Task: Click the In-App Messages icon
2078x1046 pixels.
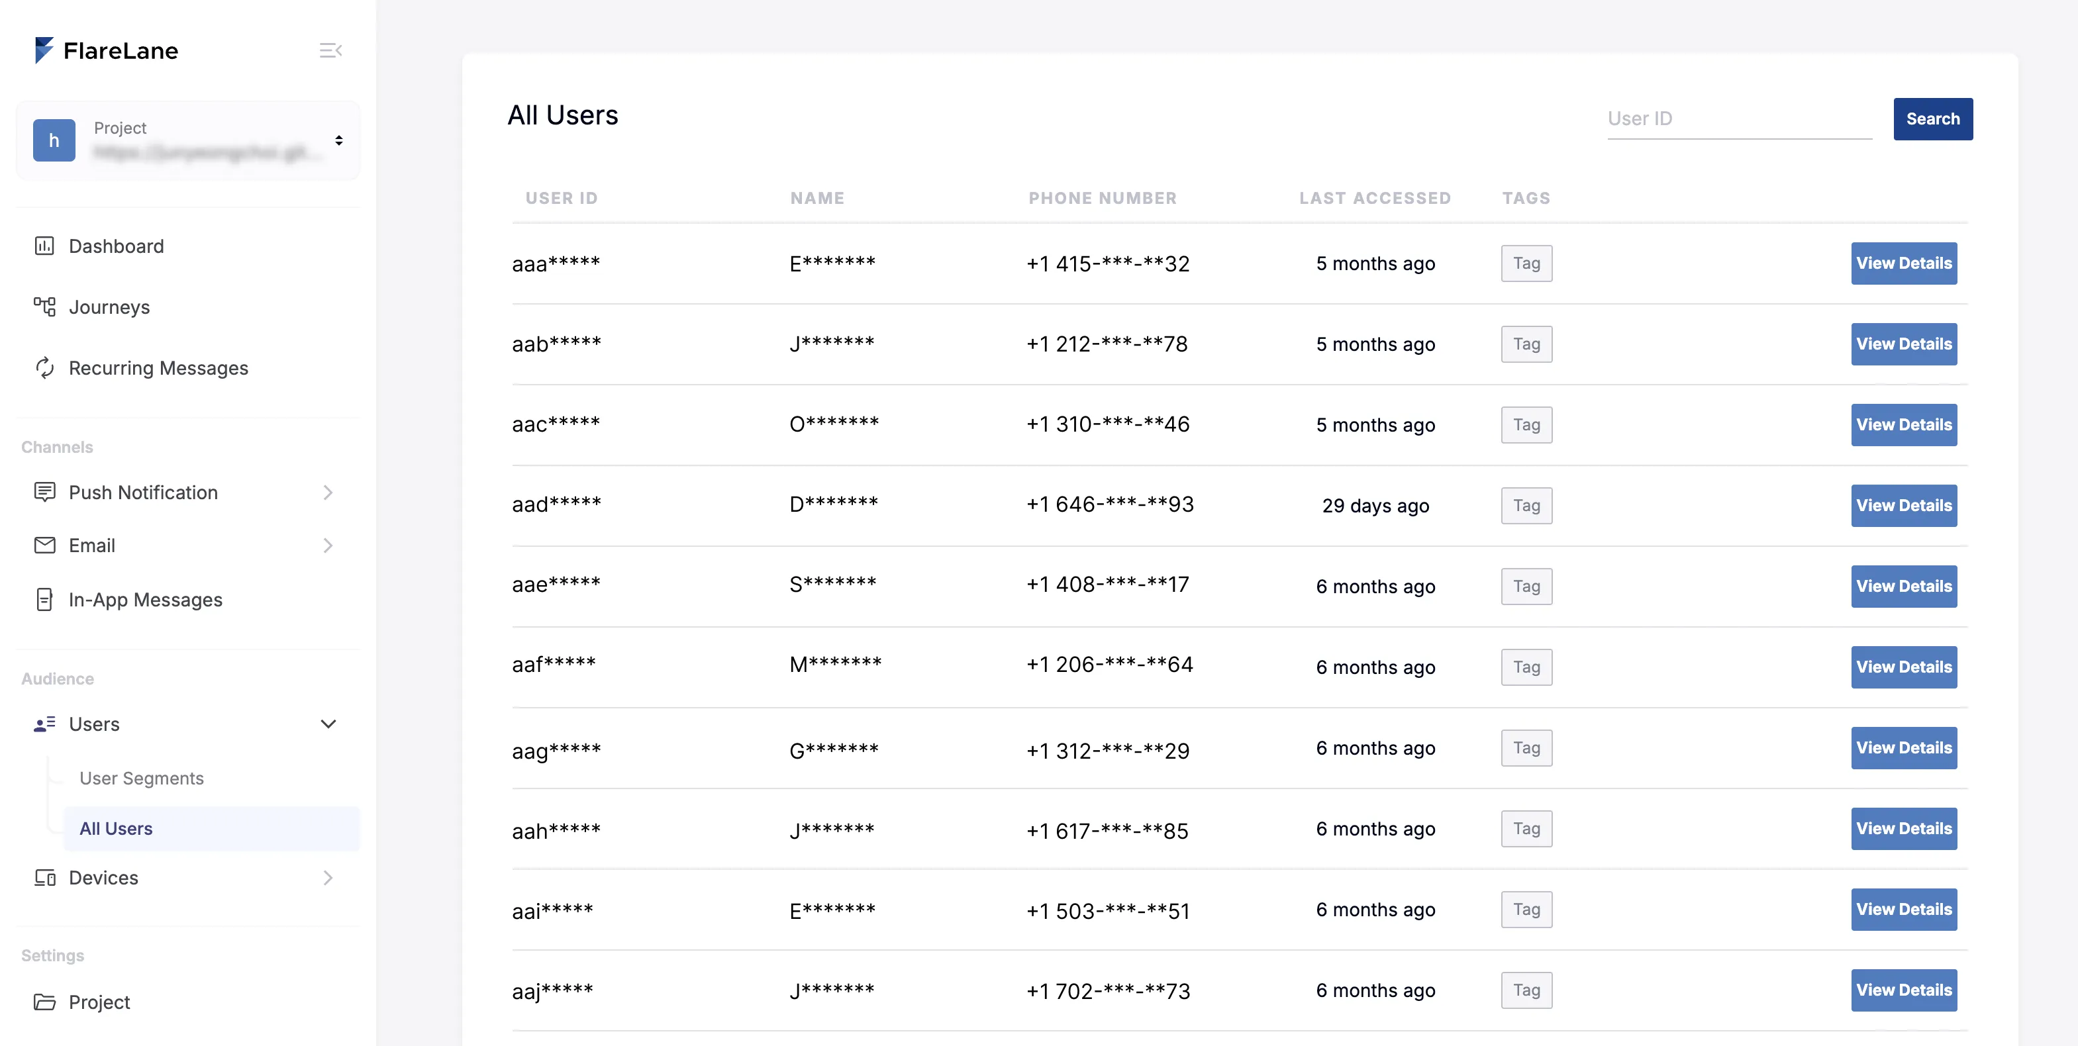Action: click(x=44, y=599)
